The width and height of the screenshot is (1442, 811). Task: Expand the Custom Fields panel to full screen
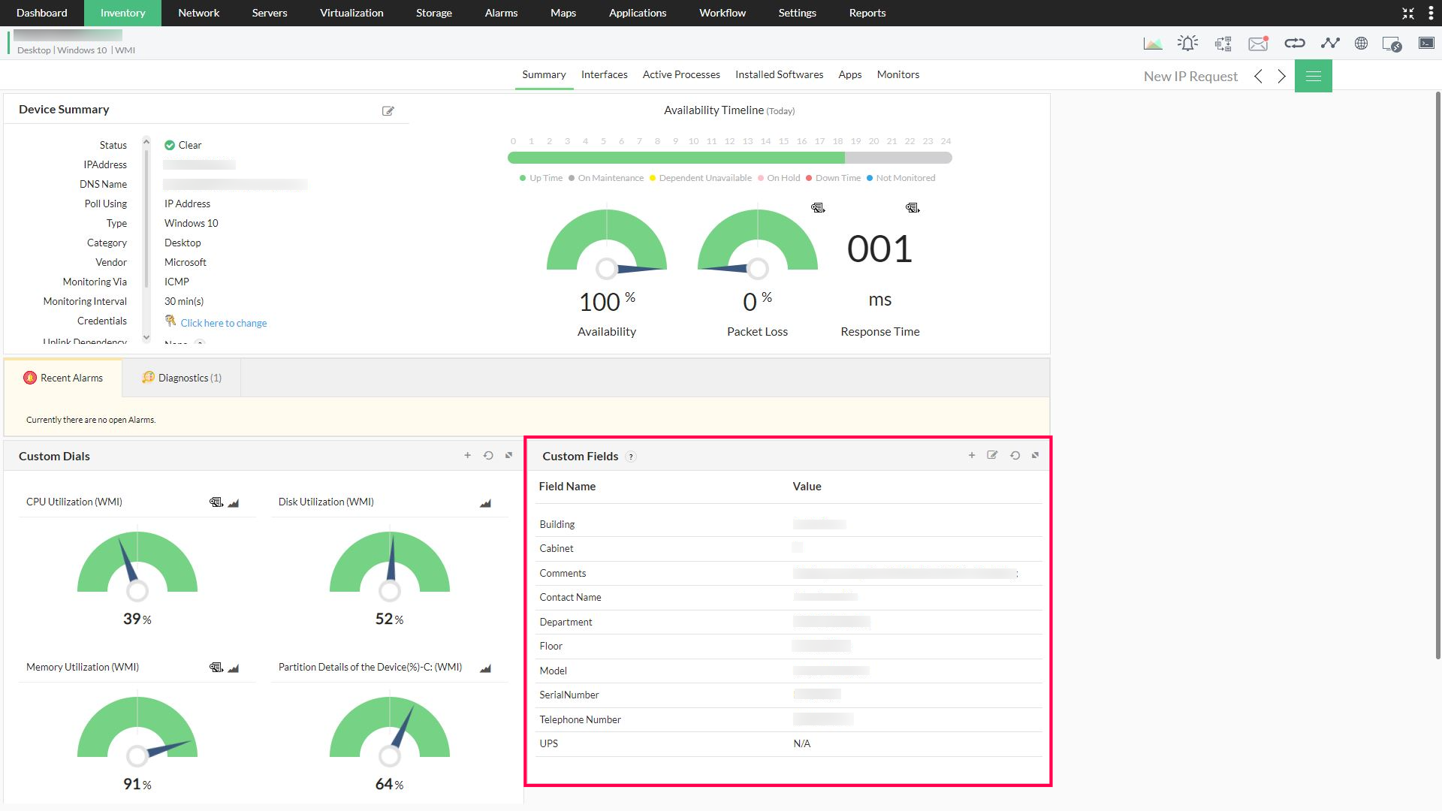pos(1035,455)
